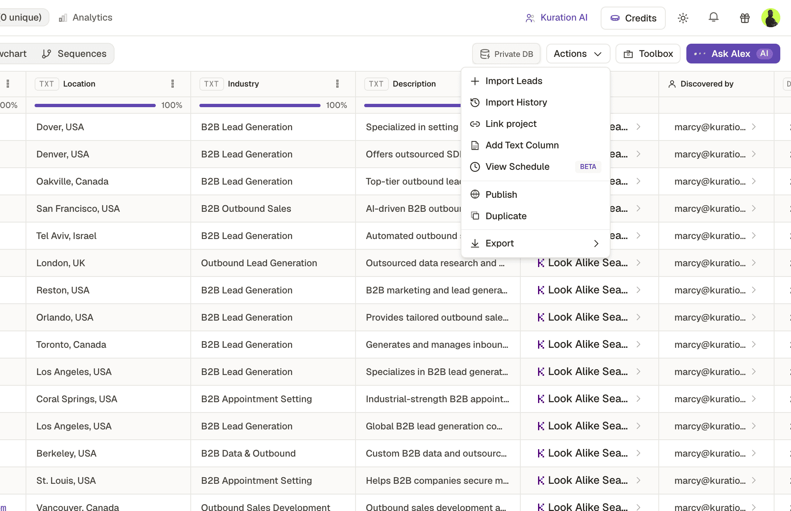Click Kuration icon in London, UK row
Screen dimensions: 791x511
pos(541,263)
